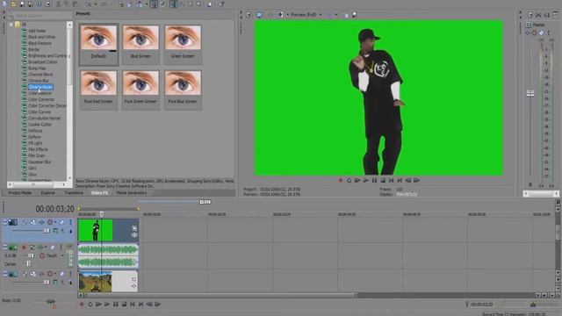Arm the audio track for record
The height and width of the screenshot is (316, 562).
coord(24,248)
